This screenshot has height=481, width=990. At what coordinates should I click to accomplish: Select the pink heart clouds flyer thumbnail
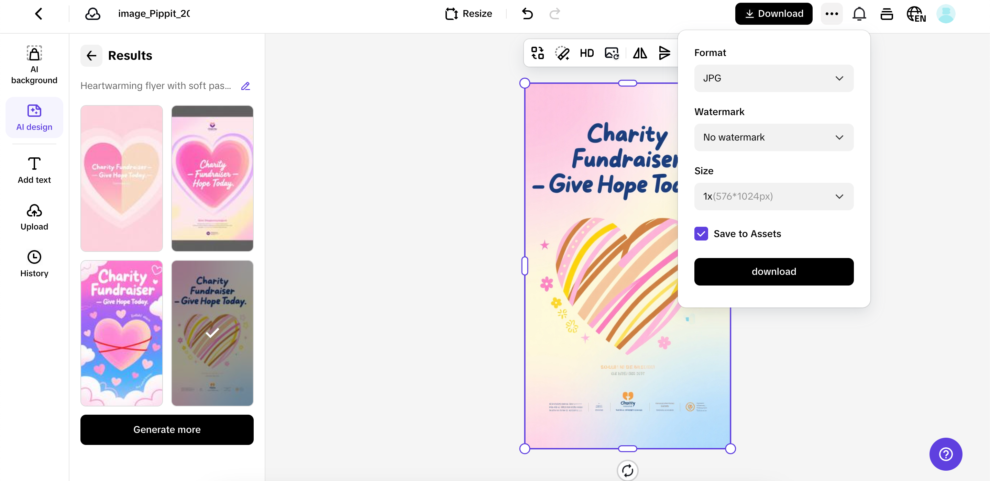click(121, 333)
